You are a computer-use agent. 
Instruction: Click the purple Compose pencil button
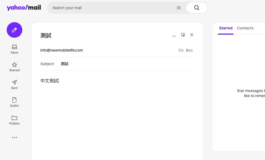(14, 30)
